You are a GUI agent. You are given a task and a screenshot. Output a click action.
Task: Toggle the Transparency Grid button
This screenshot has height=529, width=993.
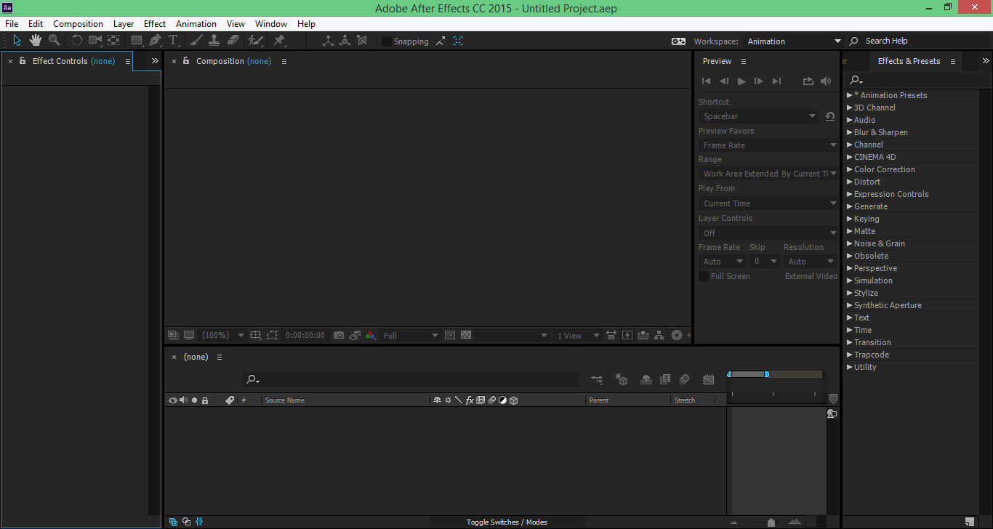(466, 335)
